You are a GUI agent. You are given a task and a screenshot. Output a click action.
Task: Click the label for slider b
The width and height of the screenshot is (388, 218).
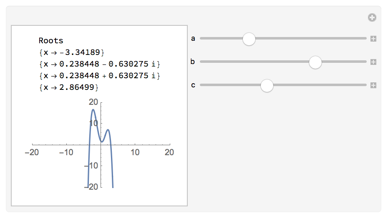tap(193, 62)
